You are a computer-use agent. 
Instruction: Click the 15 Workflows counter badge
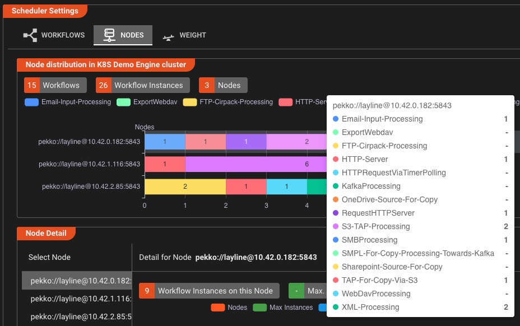point(54,85)
